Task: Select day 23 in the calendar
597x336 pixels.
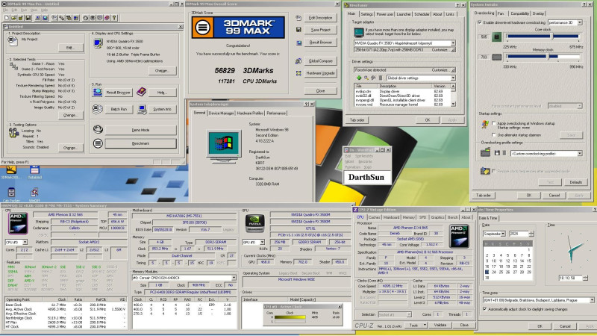Action: [x=487, y=272]
